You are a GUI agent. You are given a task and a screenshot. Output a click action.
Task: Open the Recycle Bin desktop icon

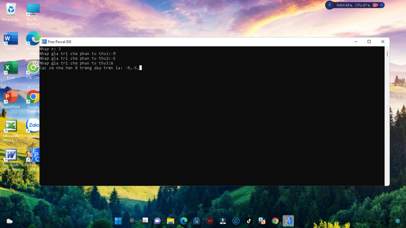click(x=11, y=12)
